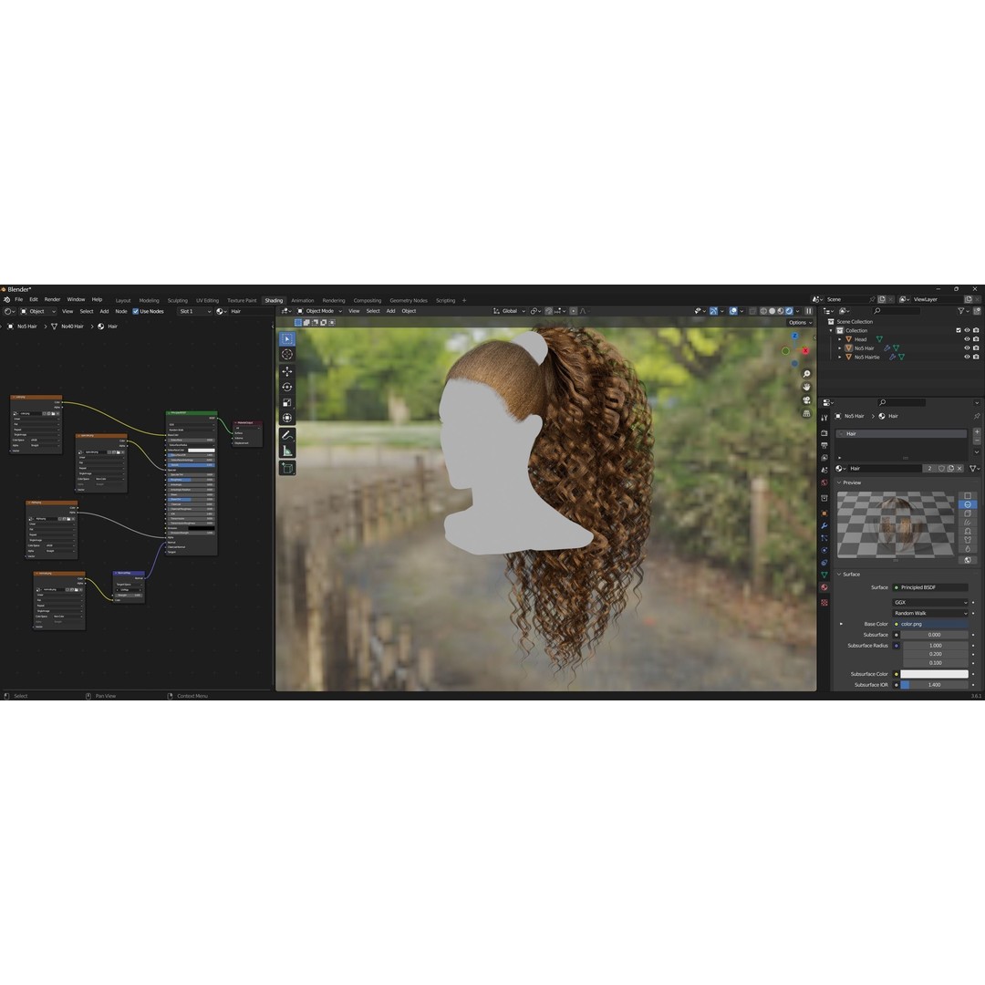
Task: Hide the Head object in the outliner
Action: (x=969, y=338)
